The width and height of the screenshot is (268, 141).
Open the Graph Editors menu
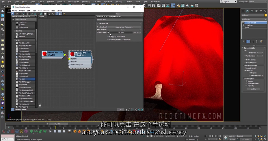point(73,1)
